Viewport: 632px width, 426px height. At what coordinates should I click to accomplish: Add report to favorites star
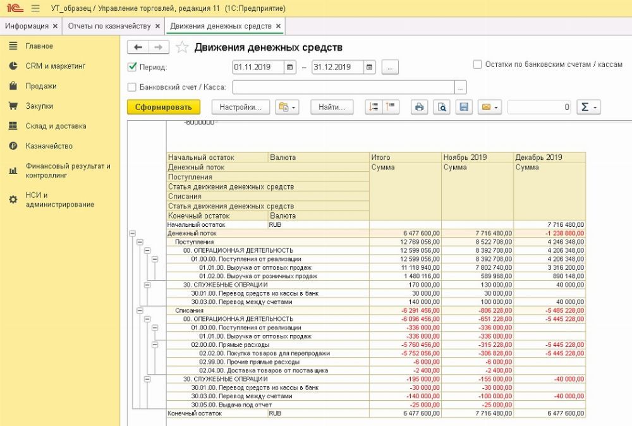pos(182,47)
